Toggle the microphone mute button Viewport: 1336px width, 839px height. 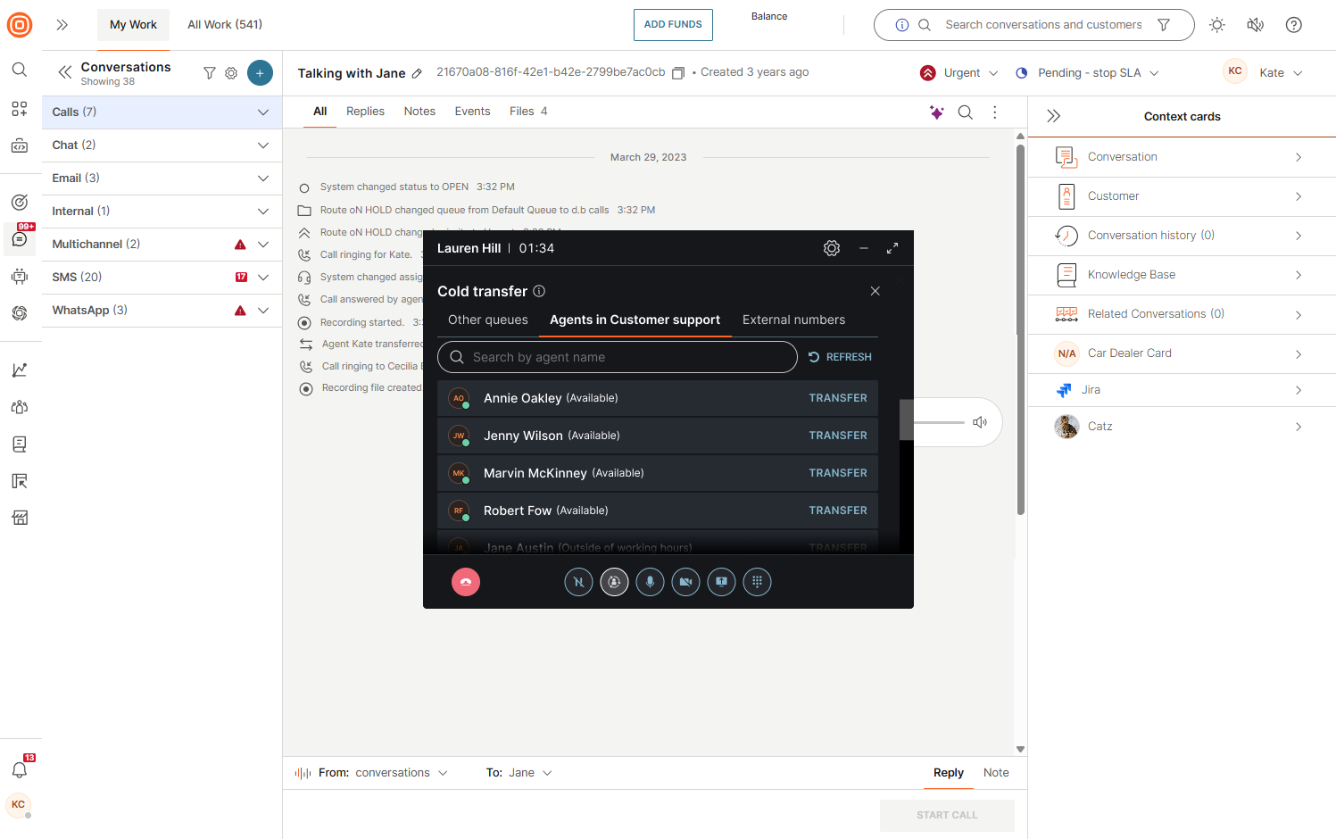650,582
